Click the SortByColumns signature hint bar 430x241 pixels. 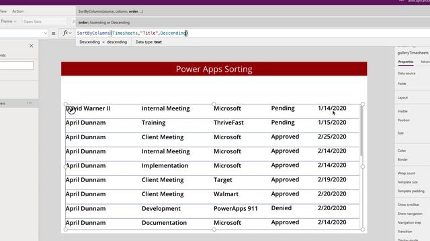[110, 11]
